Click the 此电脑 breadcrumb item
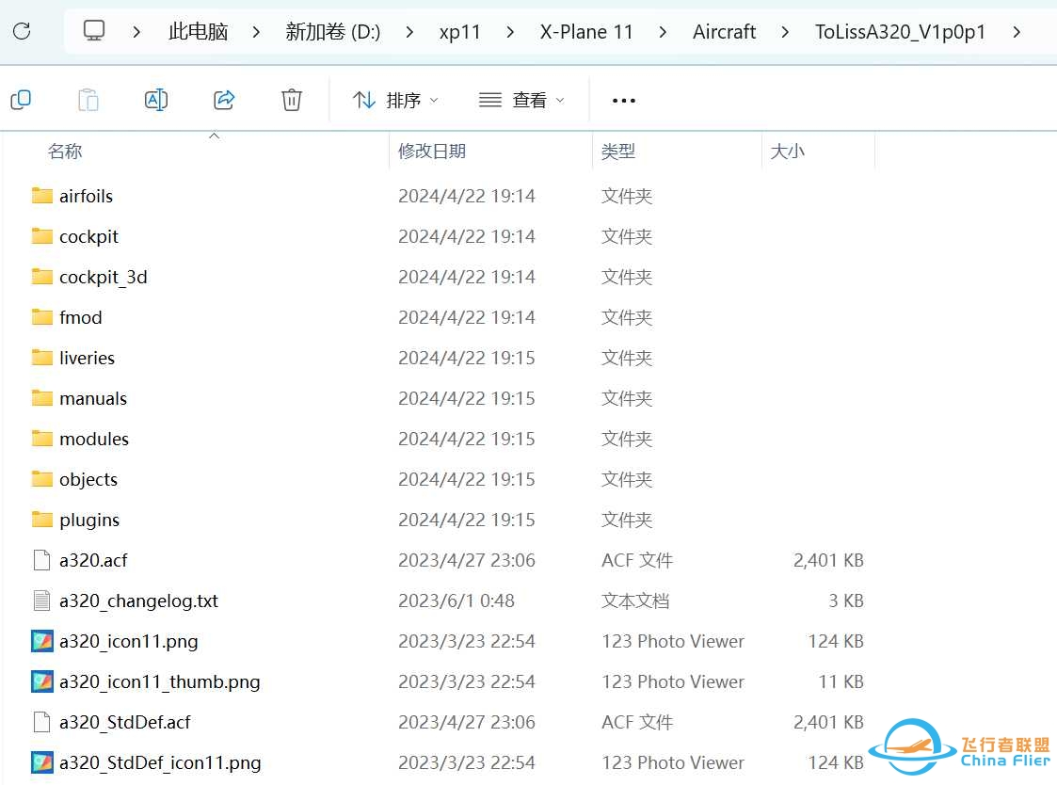1057x785 pixels. (197, 31)
